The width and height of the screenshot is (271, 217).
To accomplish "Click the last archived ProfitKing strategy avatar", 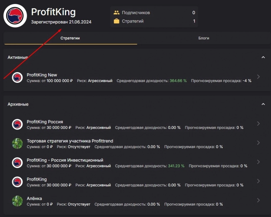I will click(x=17, y=182).
